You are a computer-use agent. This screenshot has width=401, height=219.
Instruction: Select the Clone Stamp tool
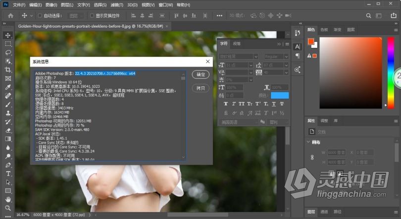(8, 113)
